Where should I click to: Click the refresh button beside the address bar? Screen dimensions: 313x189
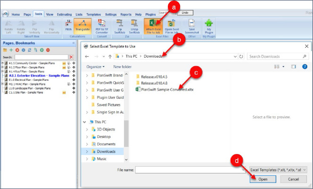pyautogui.click(x=241, y=56)
